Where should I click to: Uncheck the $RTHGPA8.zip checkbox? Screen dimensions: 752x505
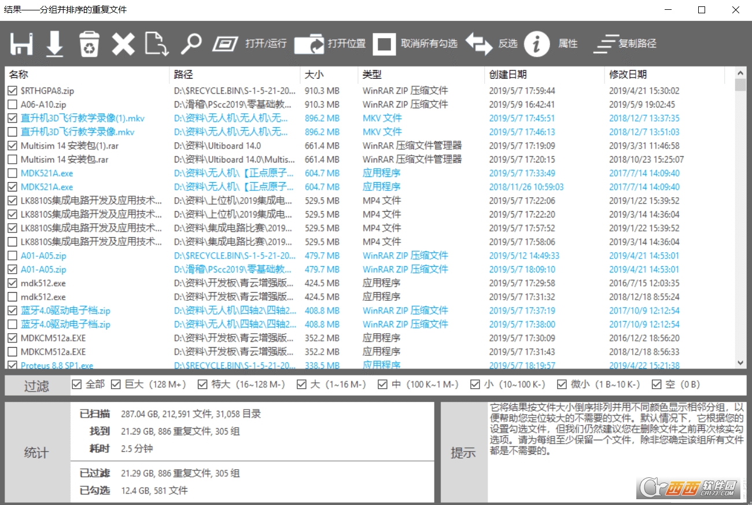point(12,91)
